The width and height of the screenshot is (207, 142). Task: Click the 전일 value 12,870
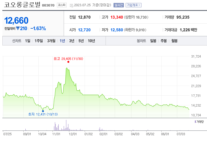click(x=84, y=17)
